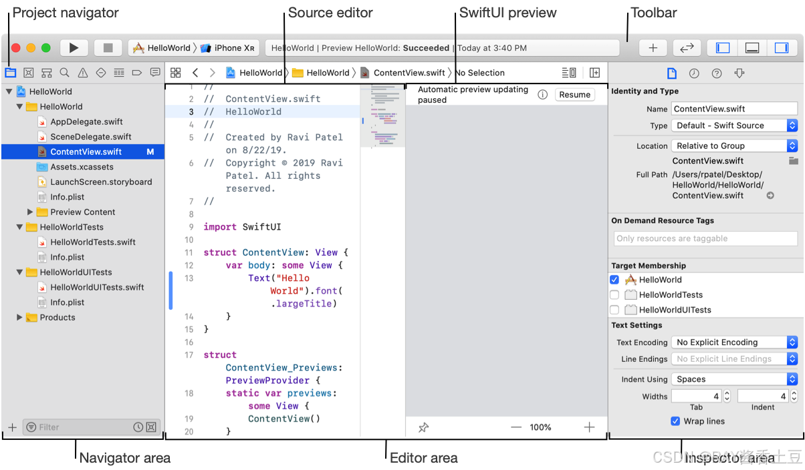
Task: Open the Test navigator diamond icon
Action: pyautogui.click(x=101, y=73)
